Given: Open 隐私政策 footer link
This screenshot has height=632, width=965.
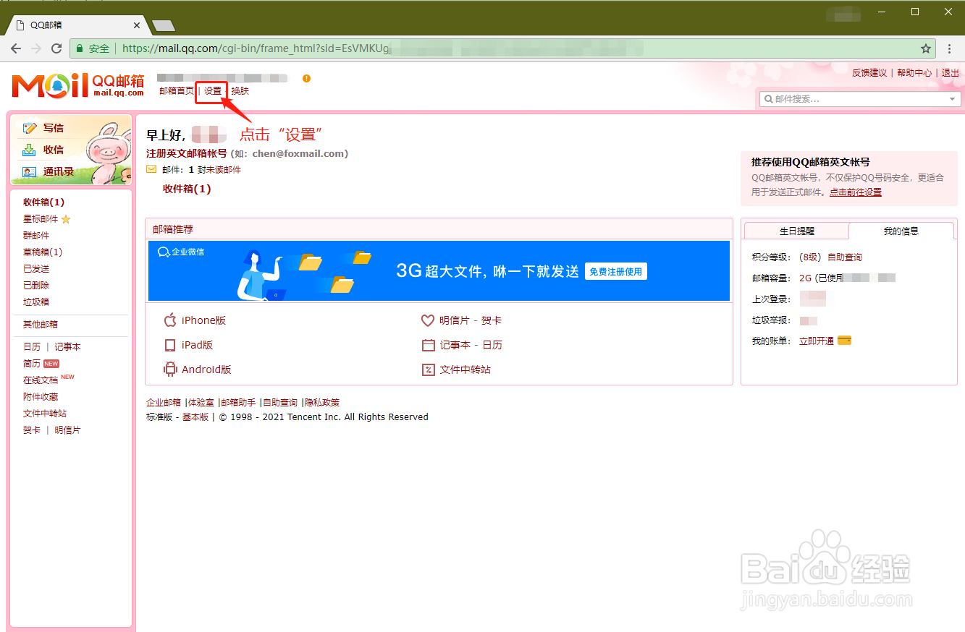Looking at the screenshot, I should [322, 403].
